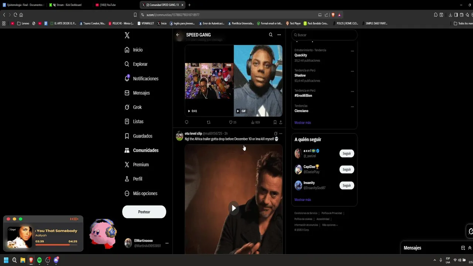Repost the post with 929 views

click(x=208, y=122)
